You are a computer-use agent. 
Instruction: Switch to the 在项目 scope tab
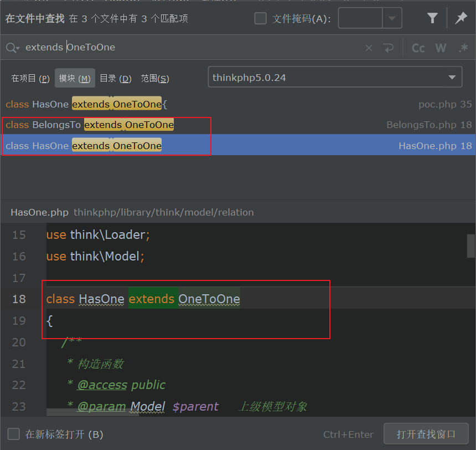tap(30, 79)
